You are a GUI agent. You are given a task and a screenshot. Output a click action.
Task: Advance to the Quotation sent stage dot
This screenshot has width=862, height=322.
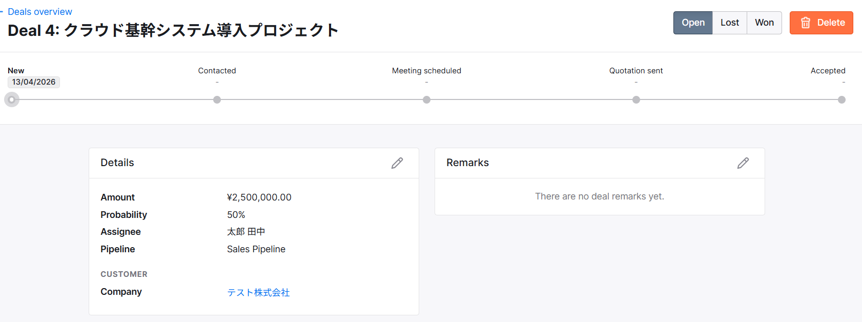pyautogui.click(x=636, y=99)
